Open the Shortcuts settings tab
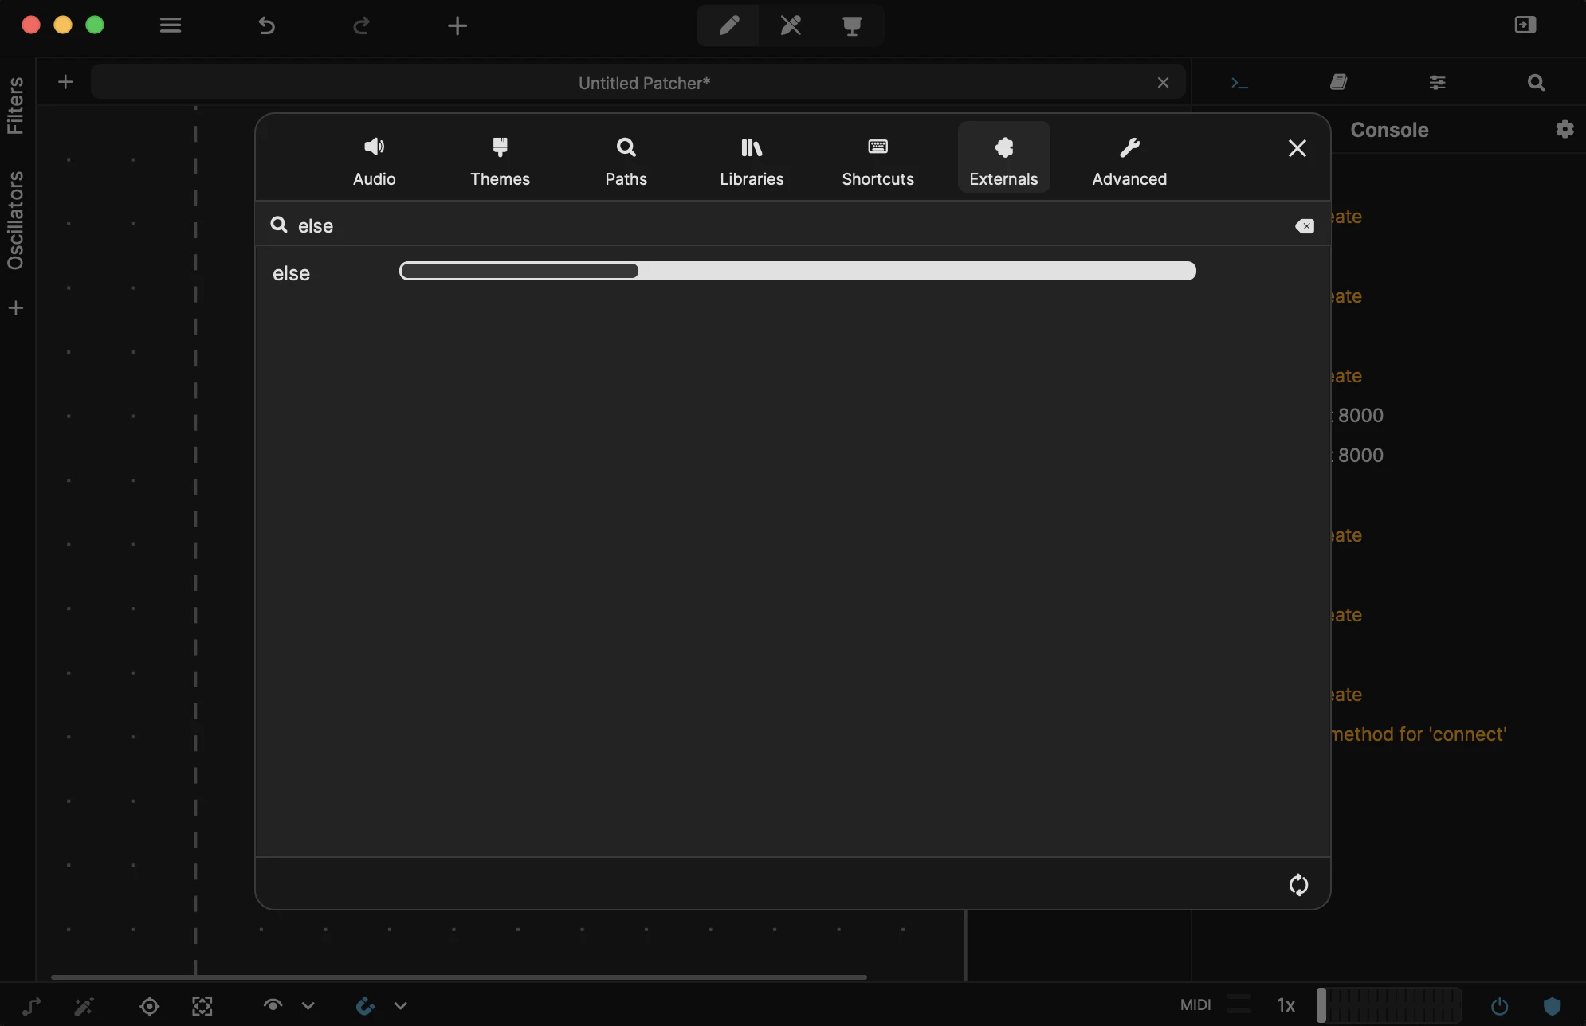 click(x=877, y=159)
